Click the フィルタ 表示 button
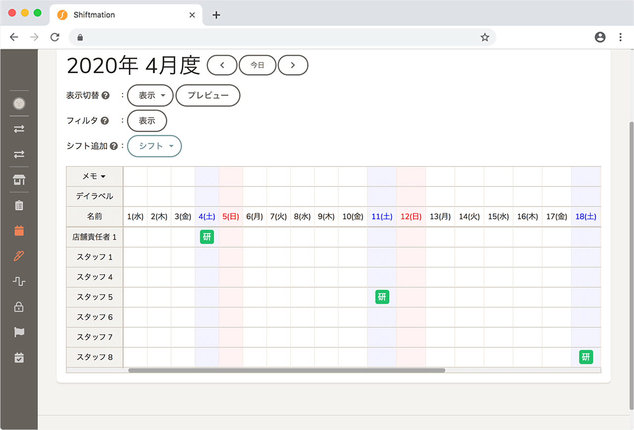 click(147, 121)
